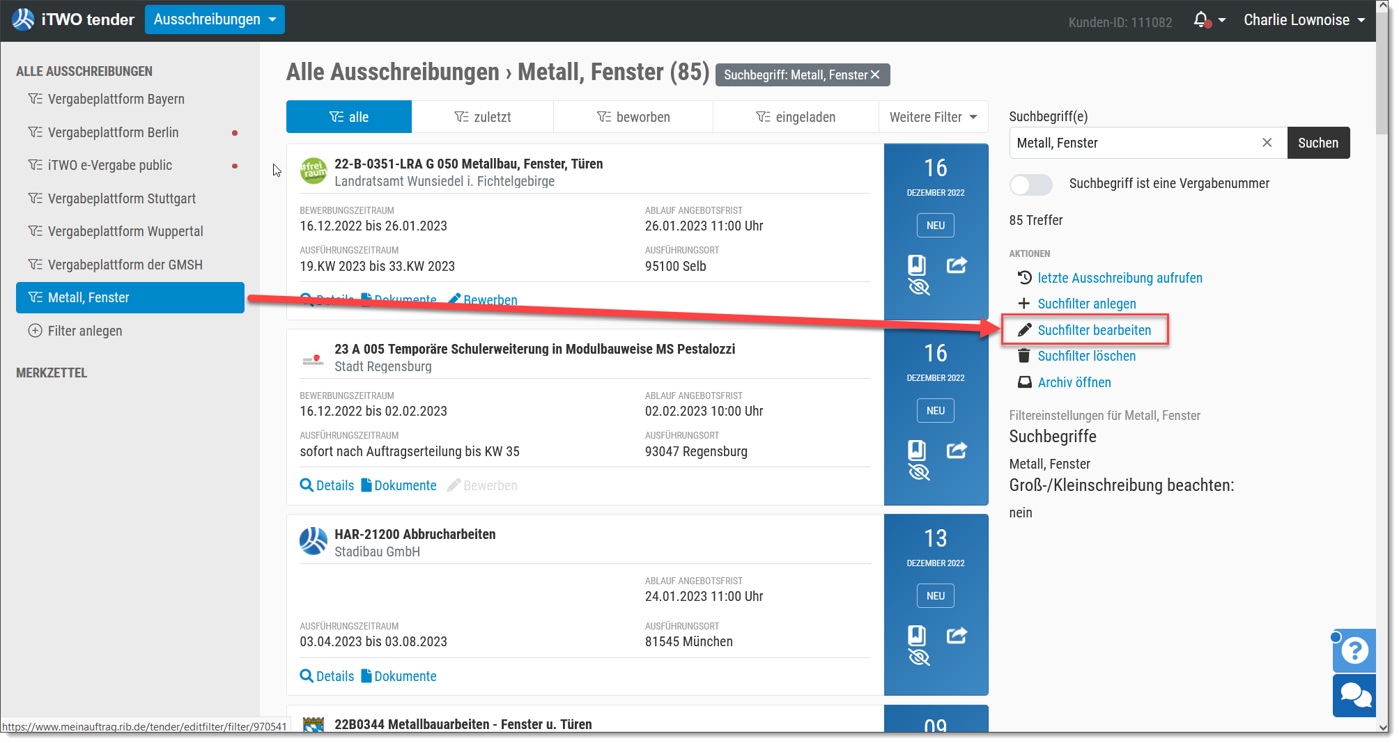Image resolution: width=1399 pixels, height=743 pixels.
Task: Click Suchfilter bearbeiten link
Action: pyautogui.click(x=1094, y=330)
